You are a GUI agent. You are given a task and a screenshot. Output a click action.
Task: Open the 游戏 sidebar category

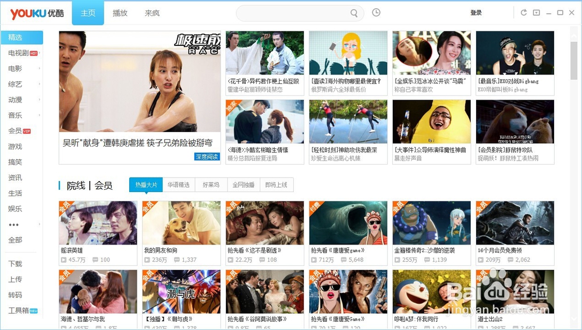[x=15, y=146]
